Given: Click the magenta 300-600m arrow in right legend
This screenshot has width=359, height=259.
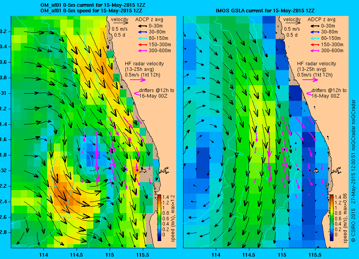Looking at the screenshot, I should 315,51.
